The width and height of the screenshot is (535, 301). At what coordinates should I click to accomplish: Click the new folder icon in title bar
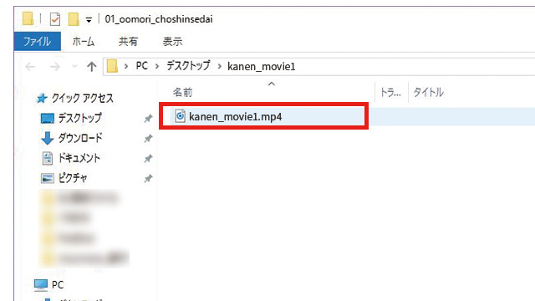tap(74, 19)
